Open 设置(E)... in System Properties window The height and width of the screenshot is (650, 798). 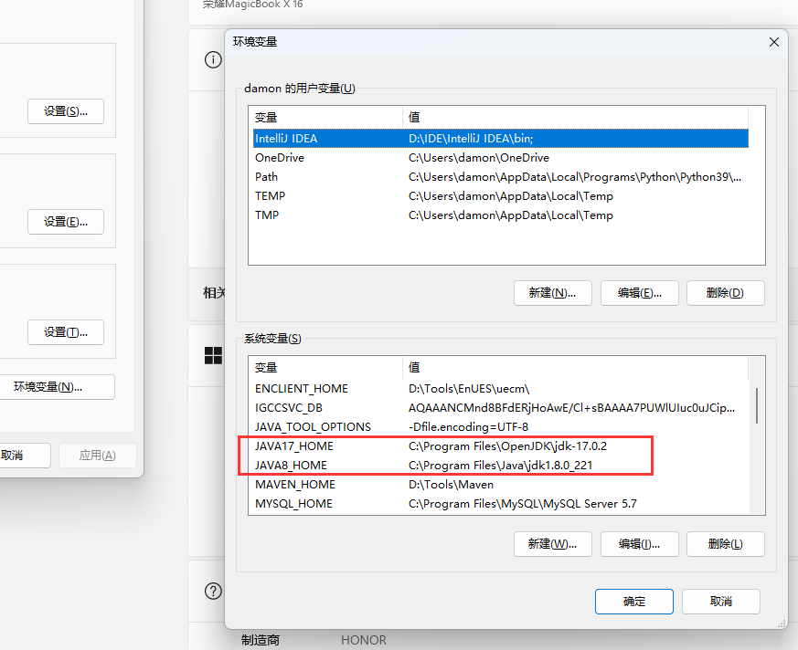pos(66,222)
